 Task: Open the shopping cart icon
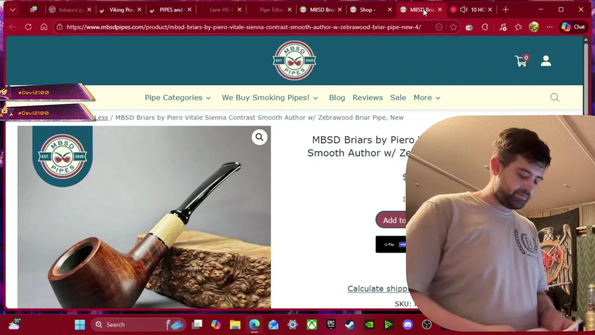pos(522,61)
